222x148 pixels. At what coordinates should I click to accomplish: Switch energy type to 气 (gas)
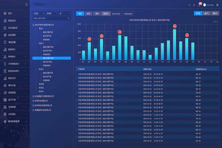coord(206,13)
